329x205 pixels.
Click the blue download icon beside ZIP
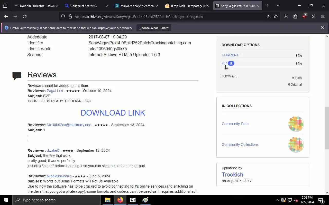[x=231, y=63]
